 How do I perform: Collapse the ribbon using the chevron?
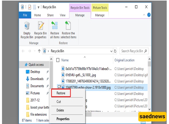pyautogui.click(x=144, y=15)
